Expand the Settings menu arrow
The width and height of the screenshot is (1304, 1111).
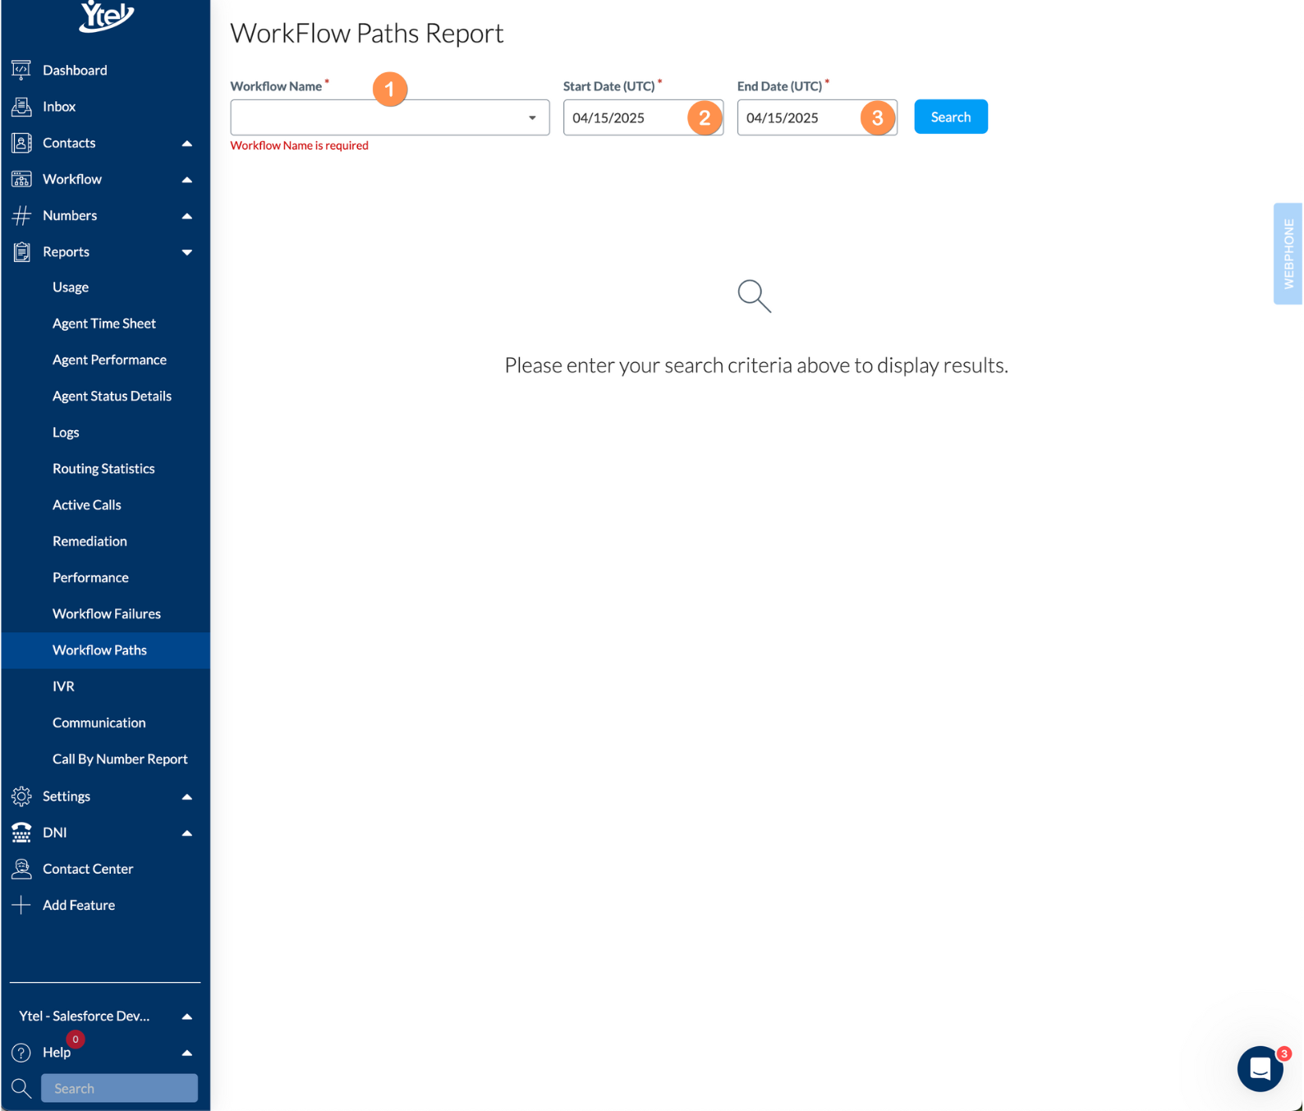pyautogui.click(x=187, y=797)
